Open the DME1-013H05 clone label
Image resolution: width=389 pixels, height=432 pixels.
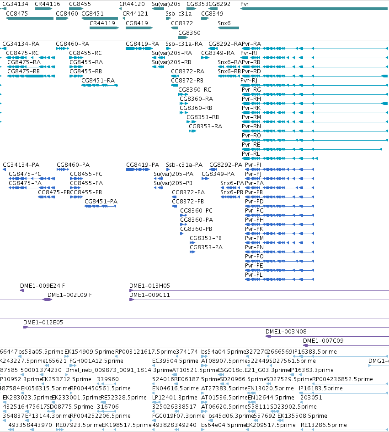[149, 286]
